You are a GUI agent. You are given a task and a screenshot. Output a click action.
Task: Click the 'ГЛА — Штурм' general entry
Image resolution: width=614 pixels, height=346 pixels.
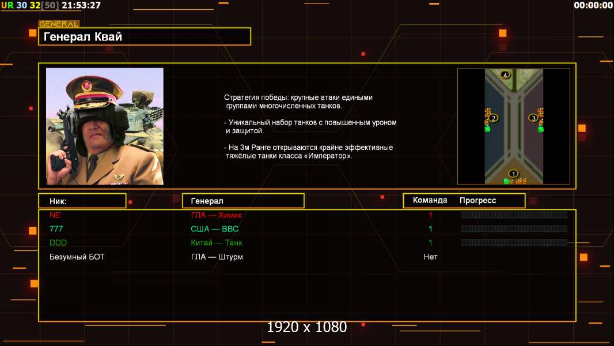(217, 257)
